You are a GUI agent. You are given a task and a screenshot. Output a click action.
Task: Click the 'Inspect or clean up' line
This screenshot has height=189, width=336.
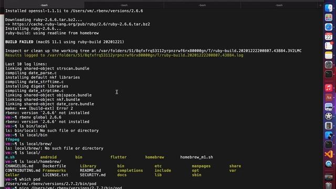(153, 50)
